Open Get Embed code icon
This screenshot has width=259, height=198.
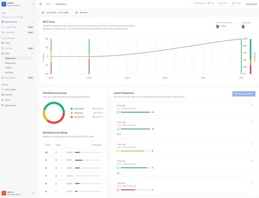pos(3,89)
